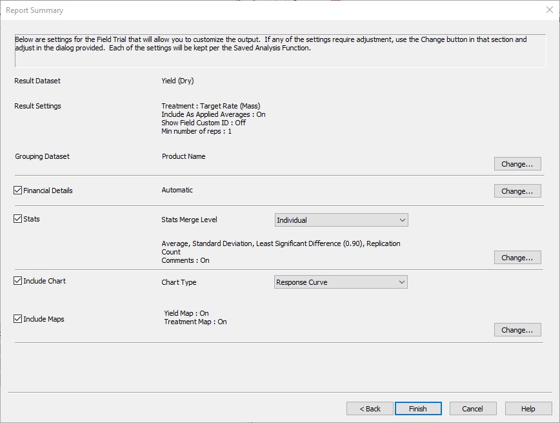Go back with the Back button
Viewport: 560px width, 423px height.
pos(370,409)
